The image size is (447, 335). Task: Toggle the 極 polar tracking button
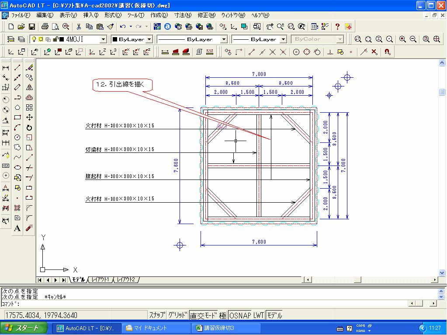(223, 315)
